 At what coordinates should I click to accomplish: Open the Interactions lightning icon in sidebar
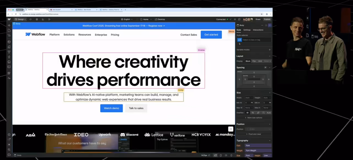click(9, 57)
